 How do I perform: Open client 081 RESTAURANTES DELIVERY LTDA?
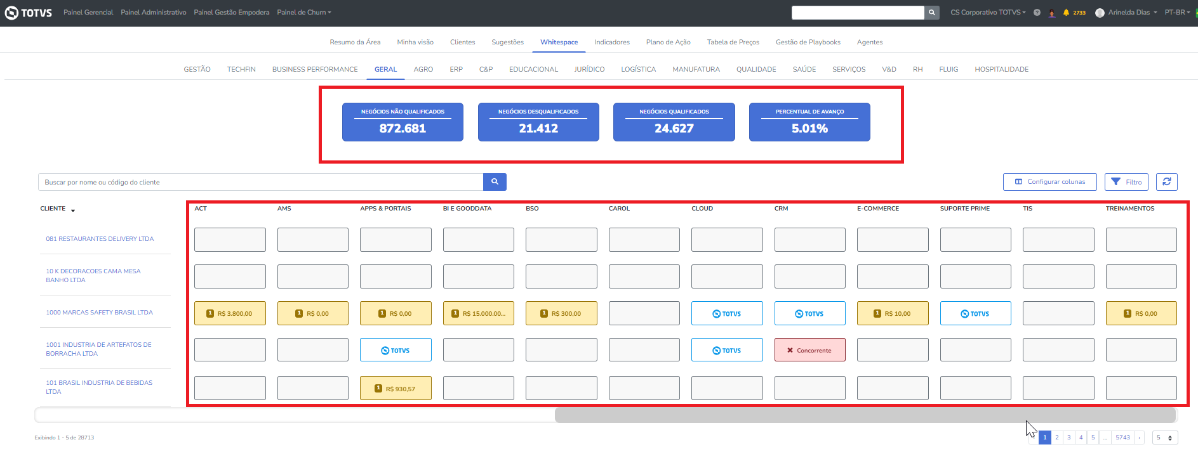click(x=100, y=239)
